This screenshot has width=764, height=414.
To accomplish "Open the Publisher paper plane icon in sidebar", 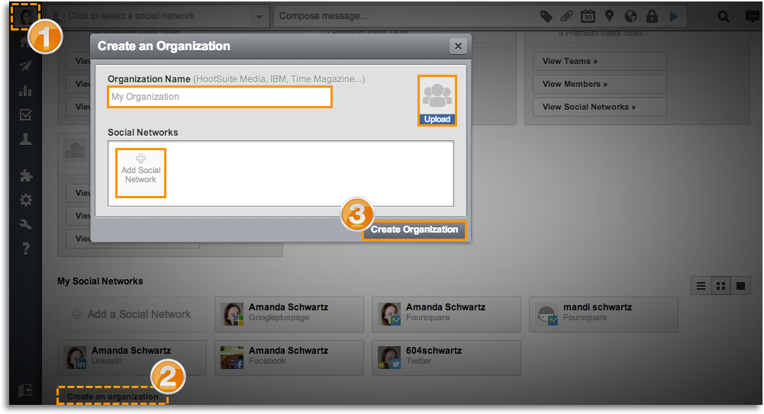I will (x=25, y=66).
